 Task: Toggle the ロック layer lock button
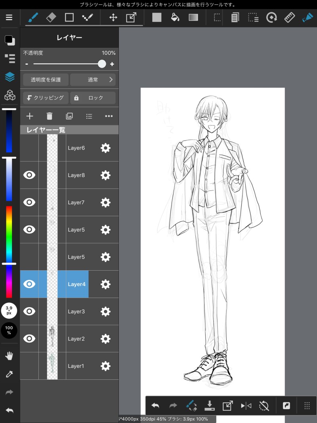coord(93,98)
